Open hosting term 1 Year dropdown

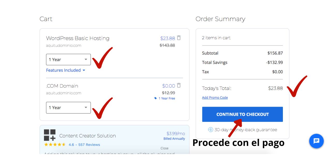point(68,59)
